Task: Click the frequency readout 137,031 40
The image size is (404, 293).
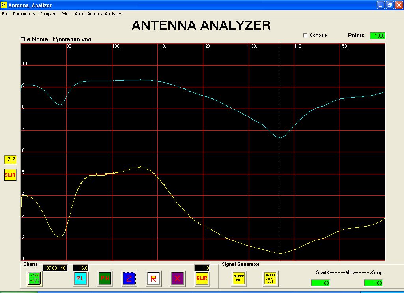Action: pyautogui.click(x=55, y=268)
